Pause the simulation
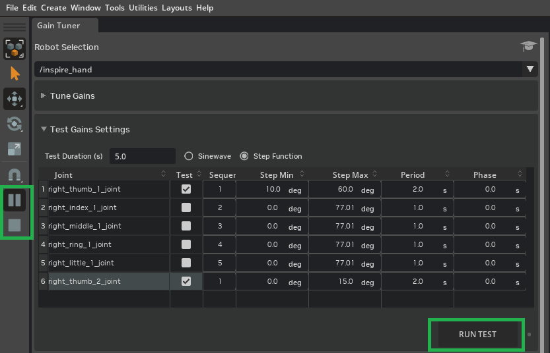550x353 pixels. point(15,200)
